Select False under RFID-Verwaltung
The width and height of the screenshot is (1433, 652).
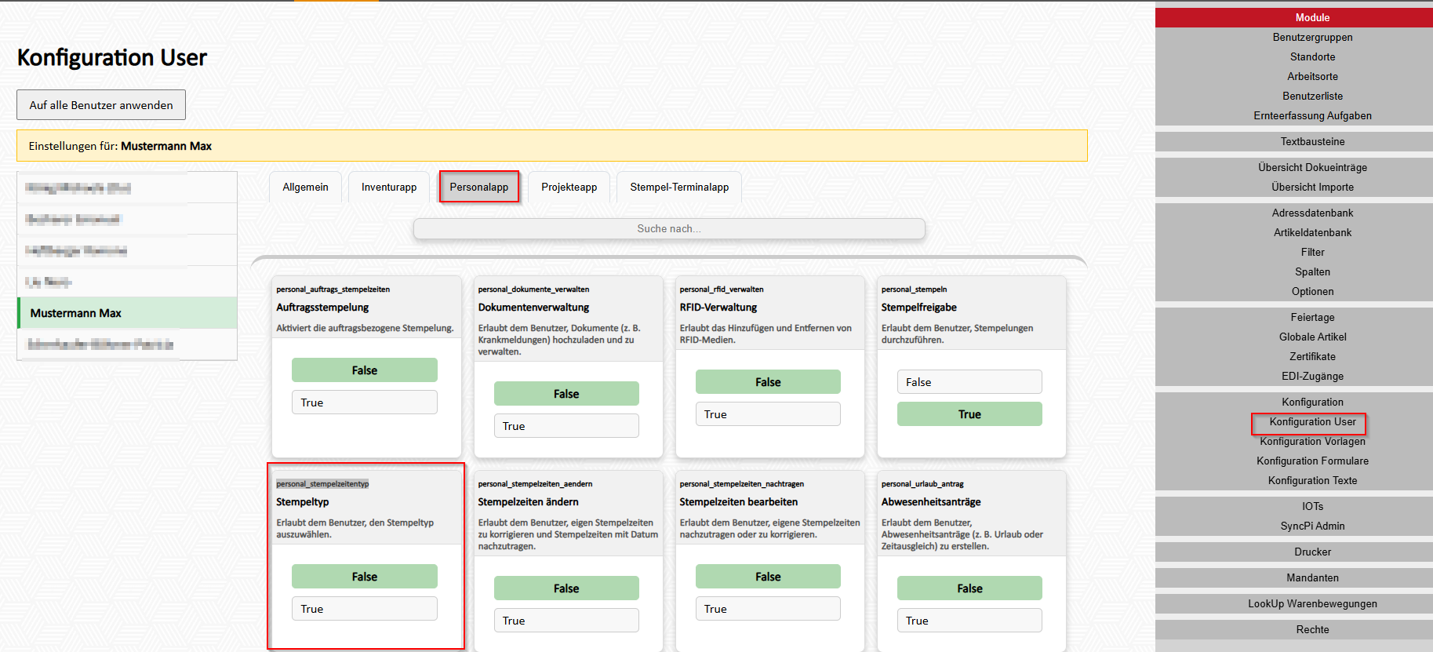(x=768, y=382)
